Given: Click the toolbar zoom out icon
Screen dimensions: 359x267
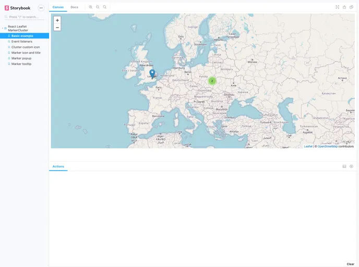Looking at the screenshot, I should point(98,7).
